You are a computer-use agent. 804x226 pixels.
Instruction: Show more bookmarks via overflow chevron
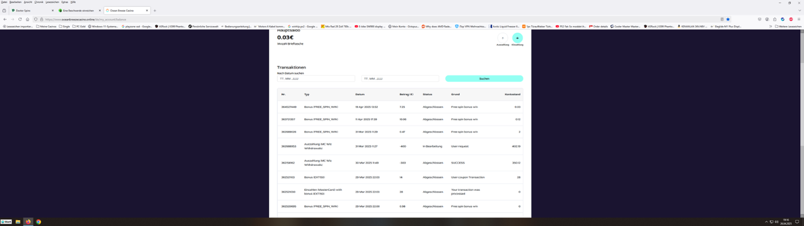tap(770, 26)
